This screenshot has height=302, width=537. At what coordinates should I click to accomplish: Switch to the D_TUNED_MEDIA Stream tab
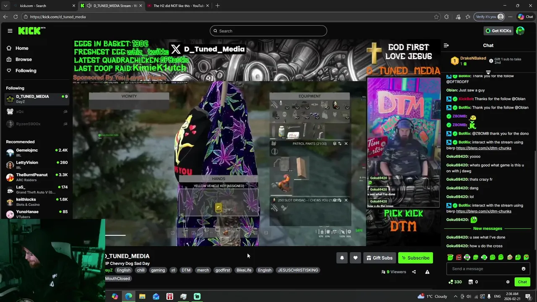pyautogui.click(x=112, y=6)
